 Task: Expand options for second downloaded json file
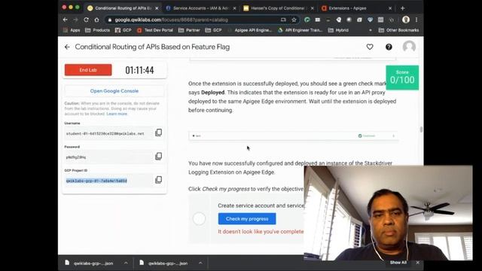click(x=200, y=263)
